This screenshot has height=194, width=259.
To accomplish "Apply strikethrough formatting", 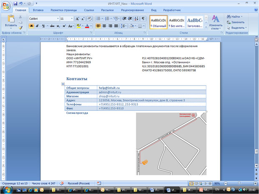I will 52,26.
